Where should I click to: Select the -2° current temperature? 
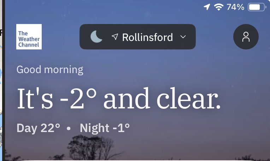(x=78, y=99)
